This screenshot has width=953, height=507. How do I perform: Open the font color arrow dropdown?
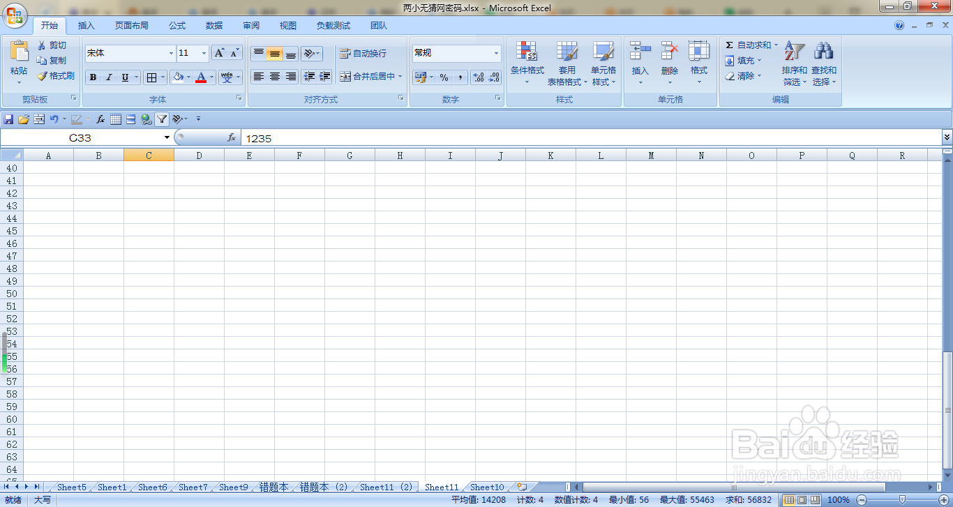212,77
